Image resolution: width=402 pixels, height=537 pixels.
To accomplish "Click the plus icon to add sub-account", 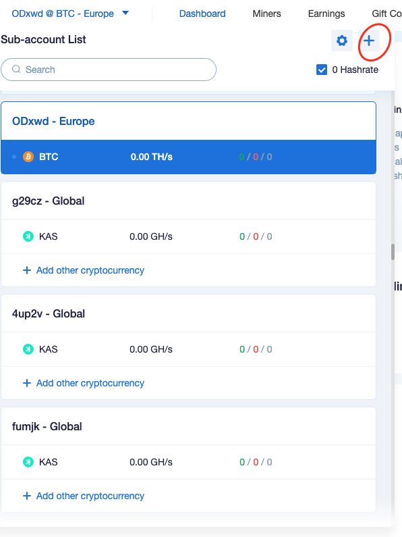I will tap(369, 41).
